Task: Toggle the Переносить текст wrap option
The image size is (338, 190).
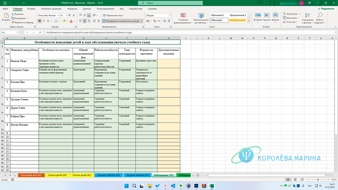Action: tap(113, 15)
